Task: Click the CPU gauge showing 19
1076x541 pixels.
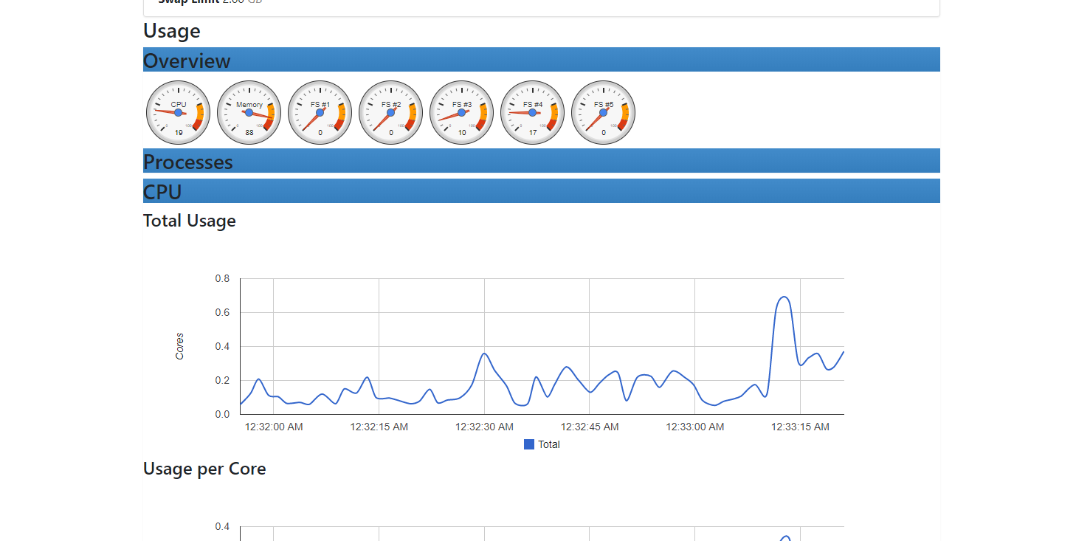Action: (179, 113)
